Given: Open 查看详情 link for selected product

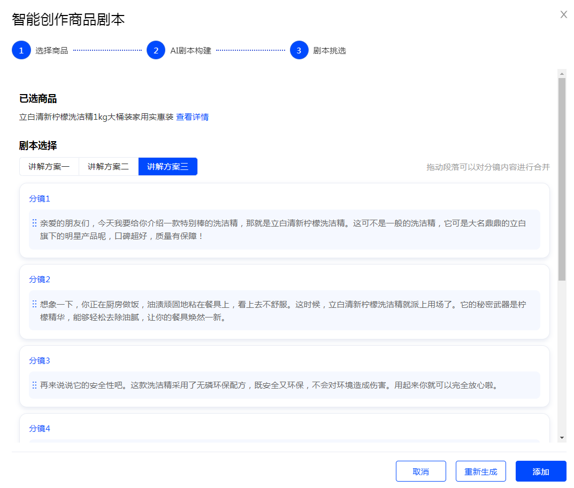Looking at the screenshot, I should pos(193,117).
